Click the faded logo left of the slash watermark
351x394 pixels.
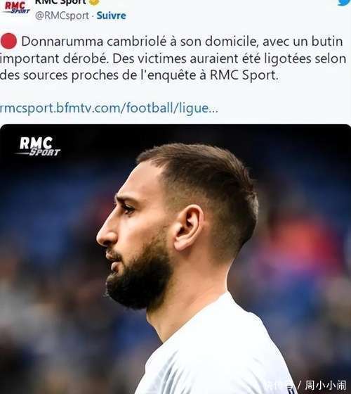[280, 386]
